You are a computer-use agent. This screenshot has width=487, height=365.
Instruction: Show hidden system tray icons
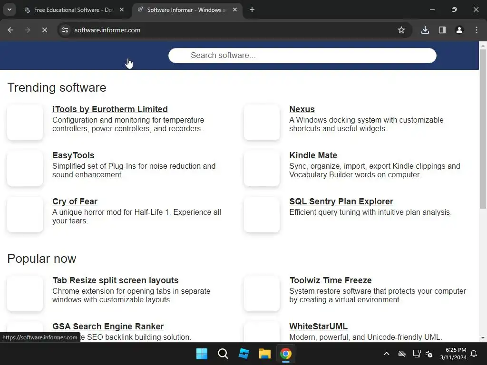[387, 354]
